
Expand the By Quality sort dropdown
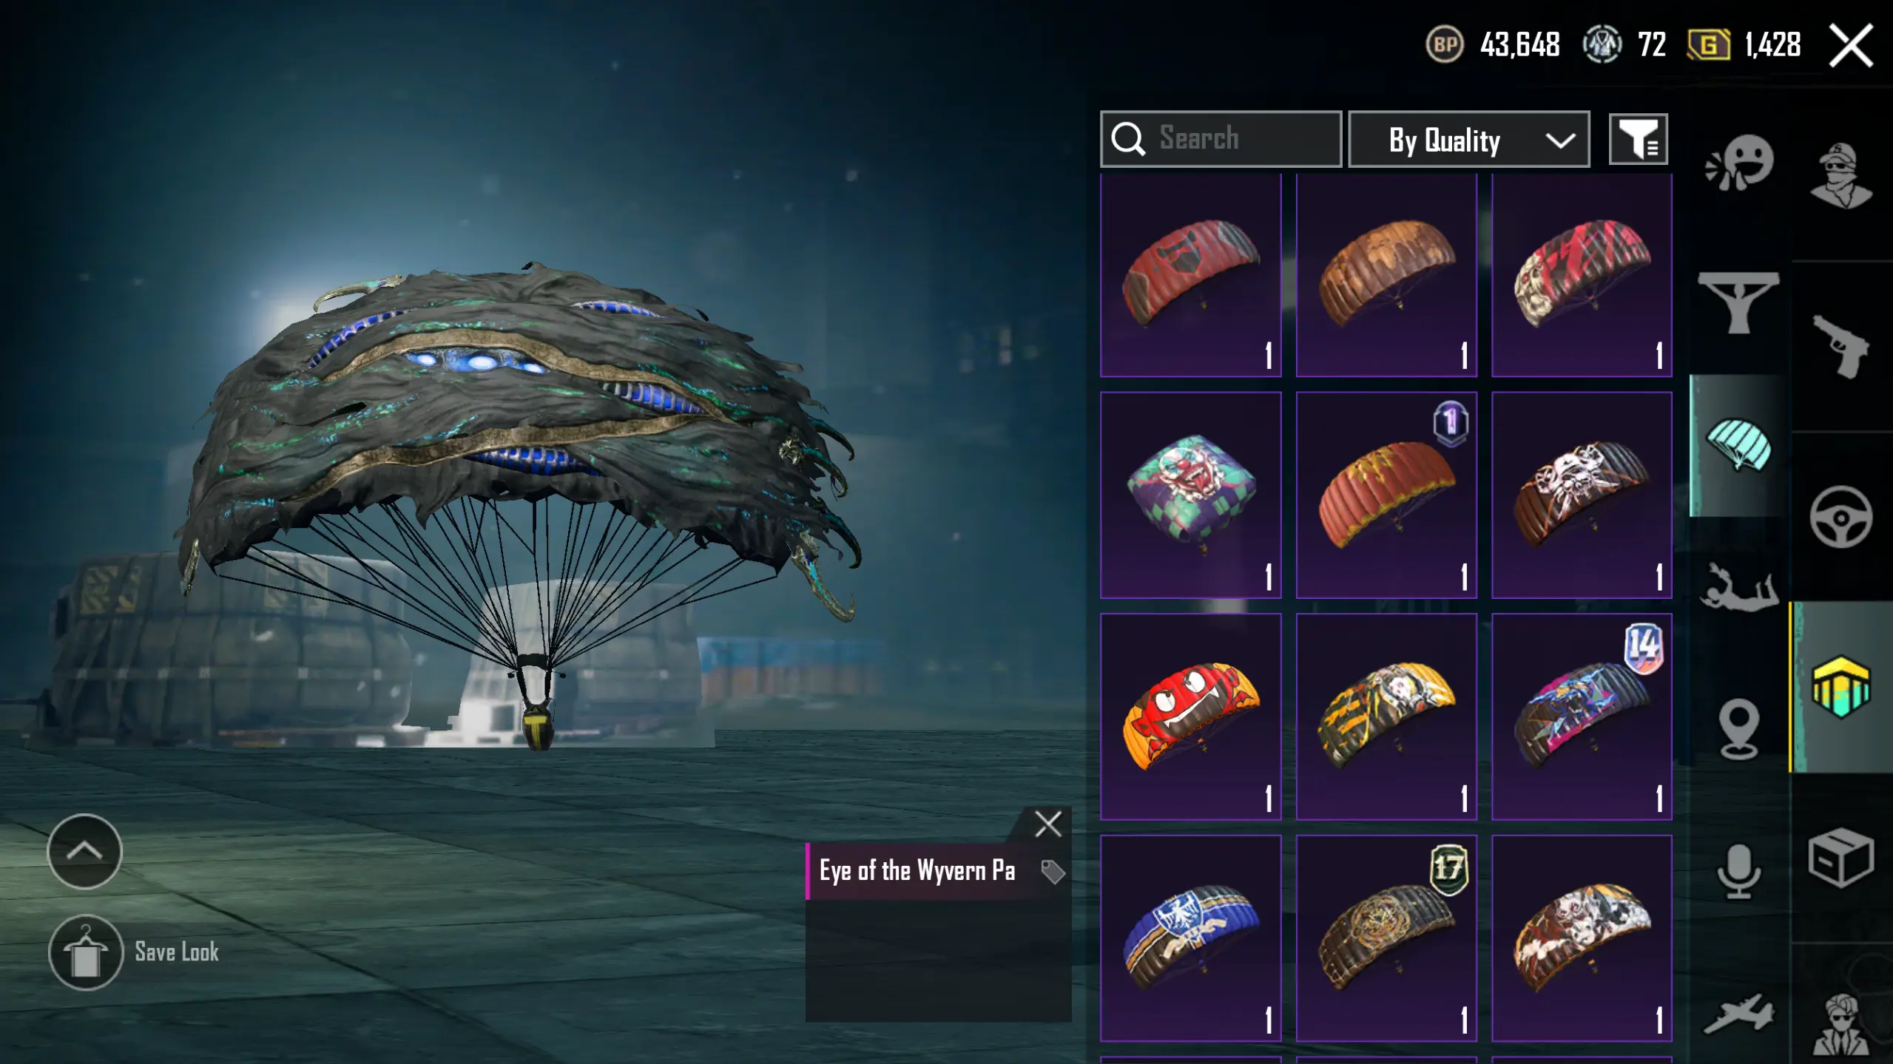(x=1468, y=139)
